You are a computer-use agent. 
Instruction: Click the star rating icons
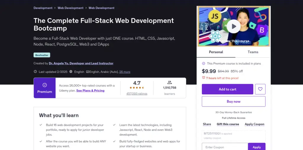(137, 88)
